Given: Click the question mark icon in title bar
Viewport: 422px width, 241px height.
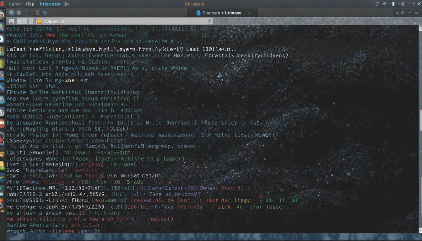Looking at the screenshot, I should (377, 4).
